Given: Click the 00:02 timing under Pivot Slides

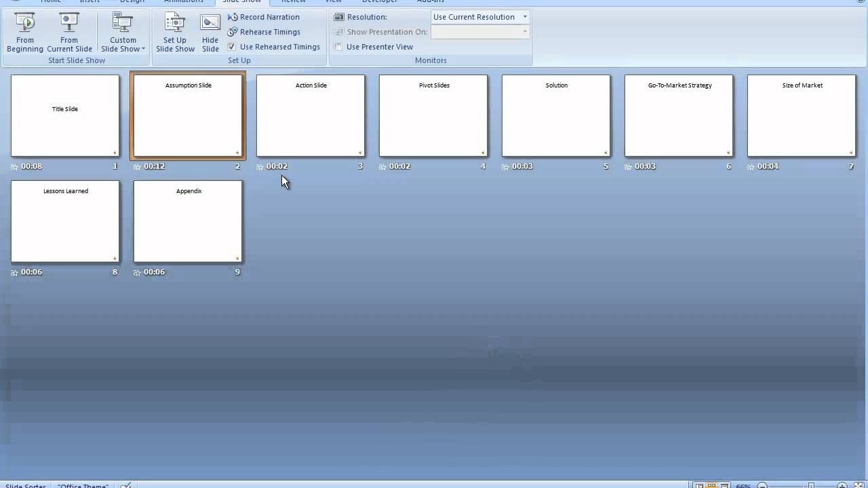Looking at the screenshot, I should (399, 166).
